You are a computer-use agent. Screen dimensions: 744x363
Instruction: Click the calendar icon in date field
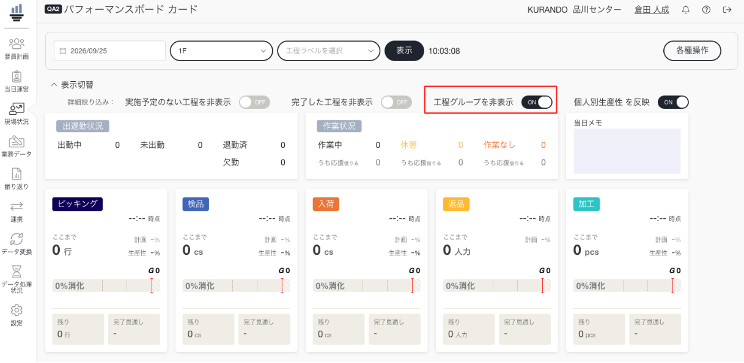[x=62, y=51]
